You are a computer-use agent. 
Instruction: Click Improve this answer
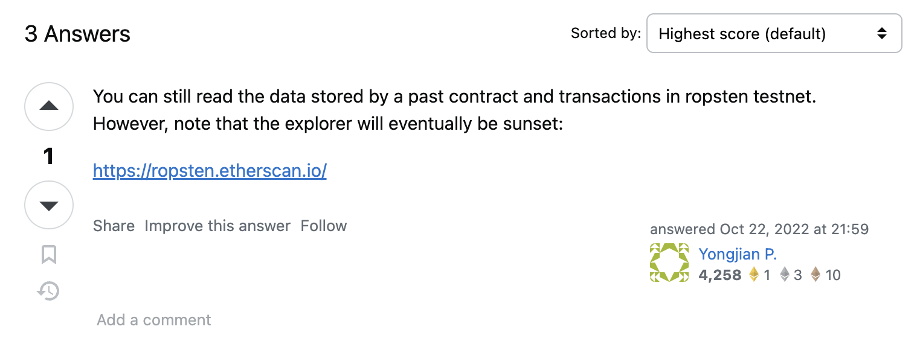click(217, 226)
